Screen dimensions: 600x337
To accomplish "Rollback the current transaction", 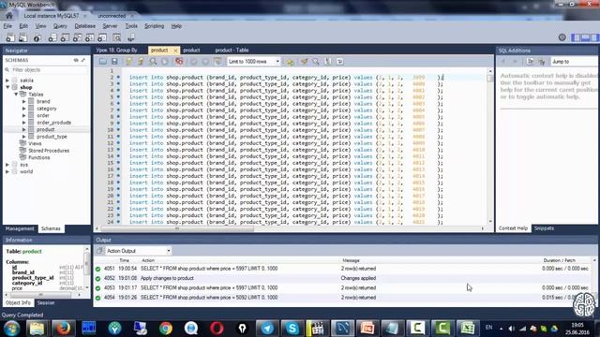I will pos(205,62).
